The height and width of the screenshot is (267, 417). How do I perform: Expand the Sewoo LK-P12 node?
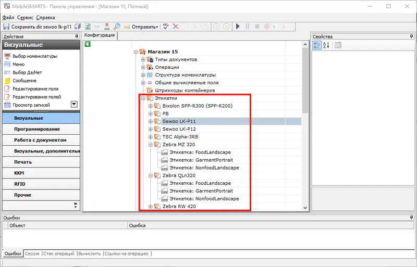[x=151, y=129]
